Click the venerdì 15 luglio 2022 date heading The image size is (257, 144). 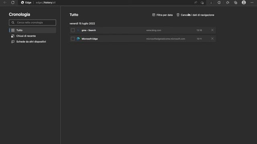82,24
